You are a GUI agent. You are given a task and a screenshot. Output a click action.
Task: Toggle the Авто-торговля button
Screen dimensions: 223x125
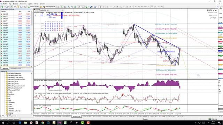(x=49, y=7)
